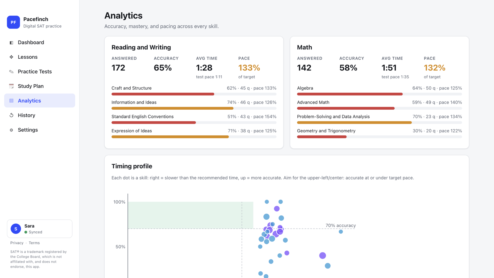Click the green target zone in chart
This screenshot has width=494, height=278.
click(190, 215)
